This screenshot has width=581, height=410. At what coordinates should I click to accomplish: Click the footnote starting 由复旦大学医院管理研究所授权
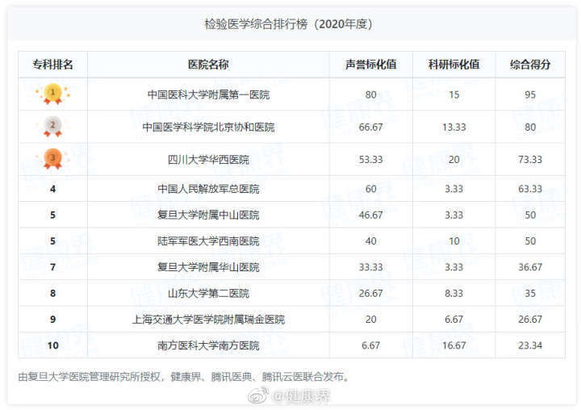[184, 377]
